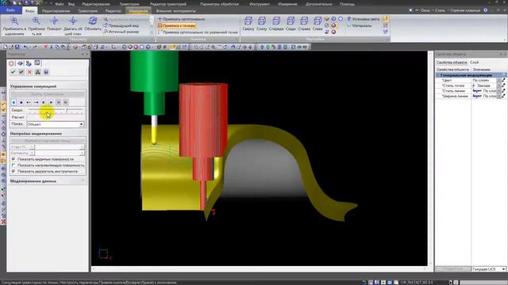Confirm with green checkmark in navigator panel
The height and width of the screenshot is (285, 508).
tap(13, 72)
